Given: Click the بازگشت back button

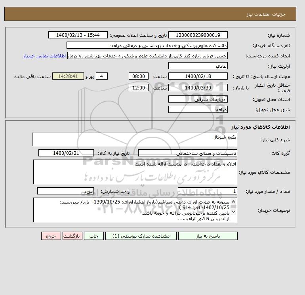Looking at the screenshot, I should [x=72, y=236].
